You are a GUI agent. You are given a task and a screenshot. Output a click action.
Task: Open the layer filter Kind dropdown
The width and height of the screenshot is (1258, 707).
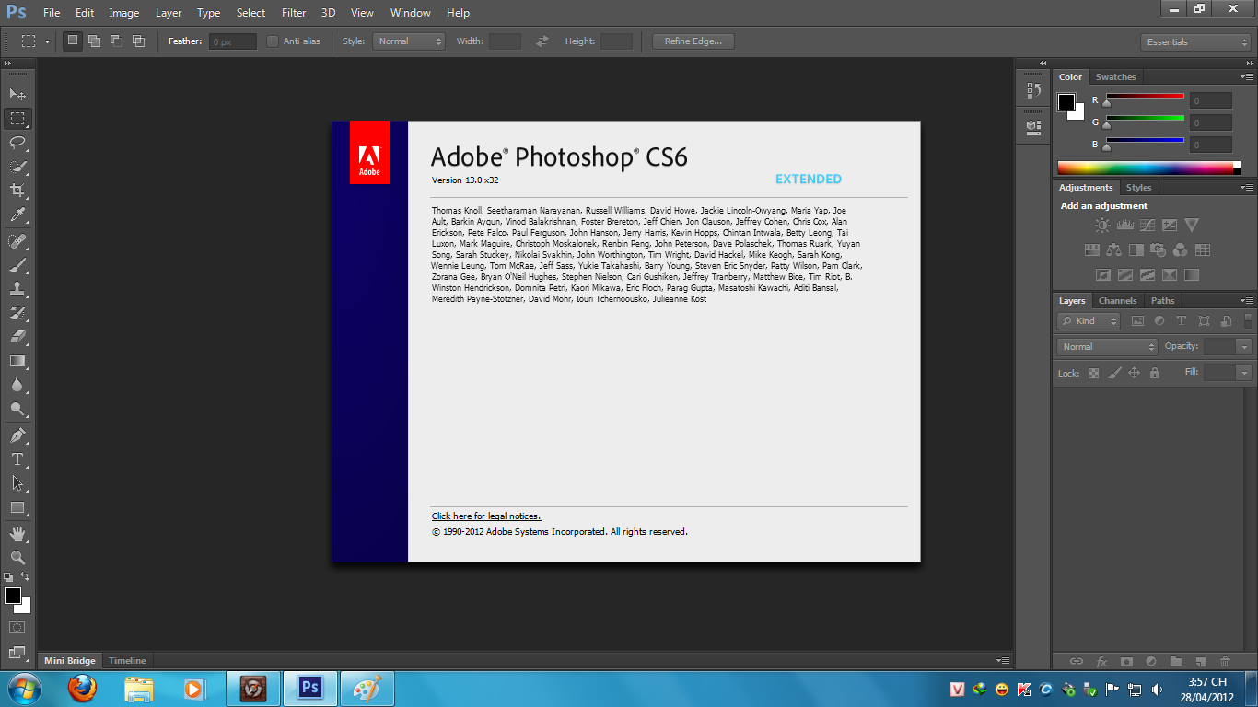tap(1089, 321)
